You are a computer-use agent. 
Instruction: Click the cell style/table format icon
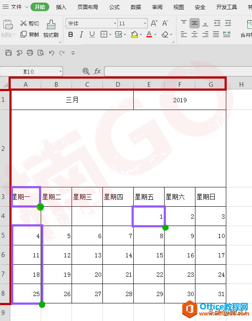[x=119, y=34]
